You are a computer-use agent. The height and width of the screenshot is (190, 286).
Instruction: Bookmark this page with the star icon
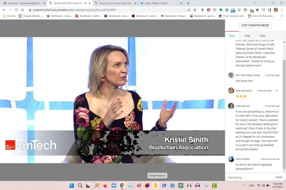pos(195,9)
